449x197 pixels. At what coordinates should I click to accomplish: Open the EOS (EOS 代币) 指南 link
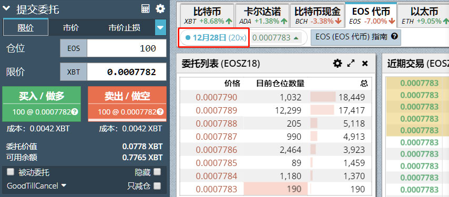[355, 37]
